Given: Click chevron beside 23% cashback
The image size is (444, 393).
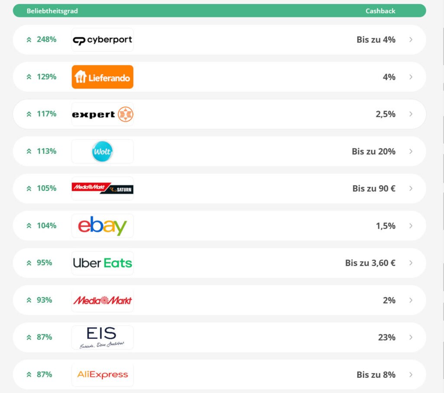Looking at the screenshot, I should point(411,337).
